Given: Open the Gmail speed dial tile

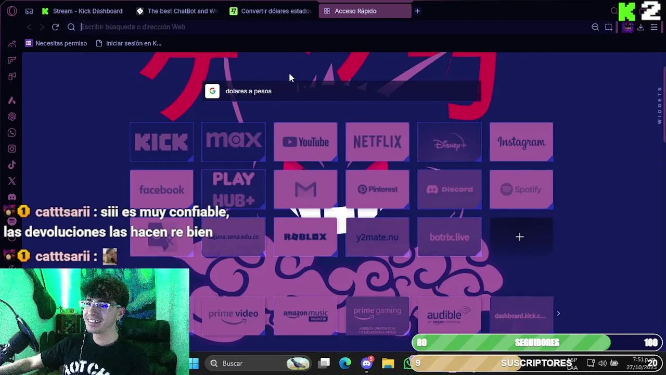Looking at the screenshot, I should coord(305,190).
